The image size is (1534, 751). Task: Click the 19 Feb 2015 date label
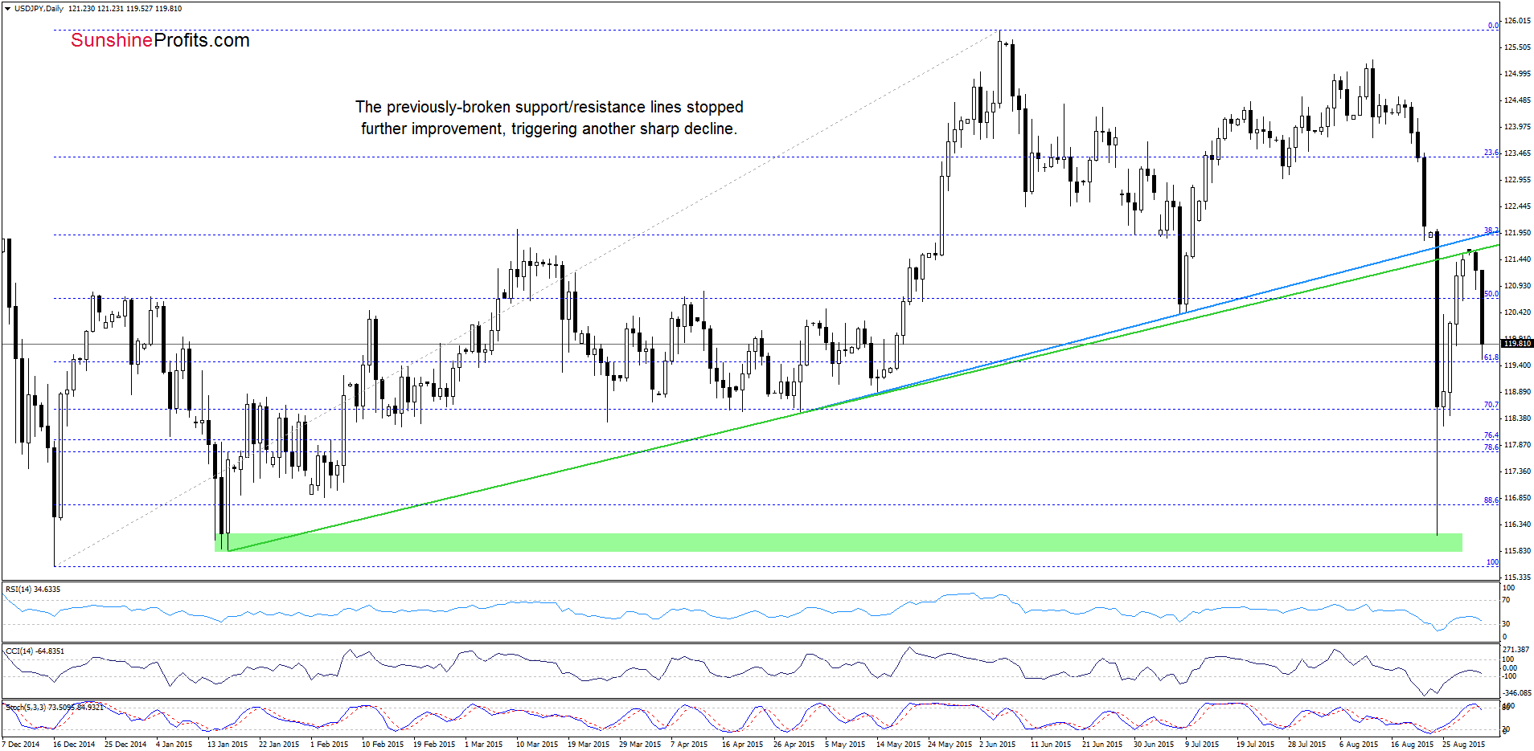click(434, 744)
